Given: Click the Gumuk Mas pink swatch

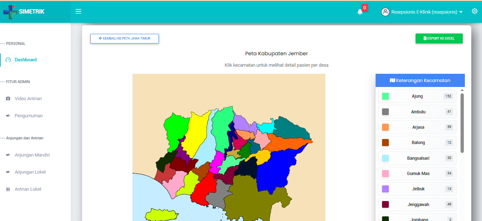Looking at the screenshot, I should (x=385, y=174).
